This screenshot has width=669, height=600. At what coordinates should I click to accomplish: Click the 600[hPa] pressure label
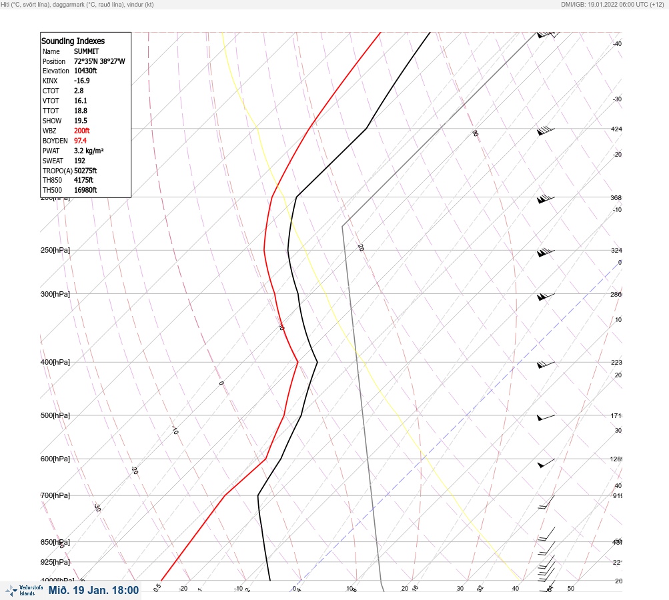click(55, 459)
